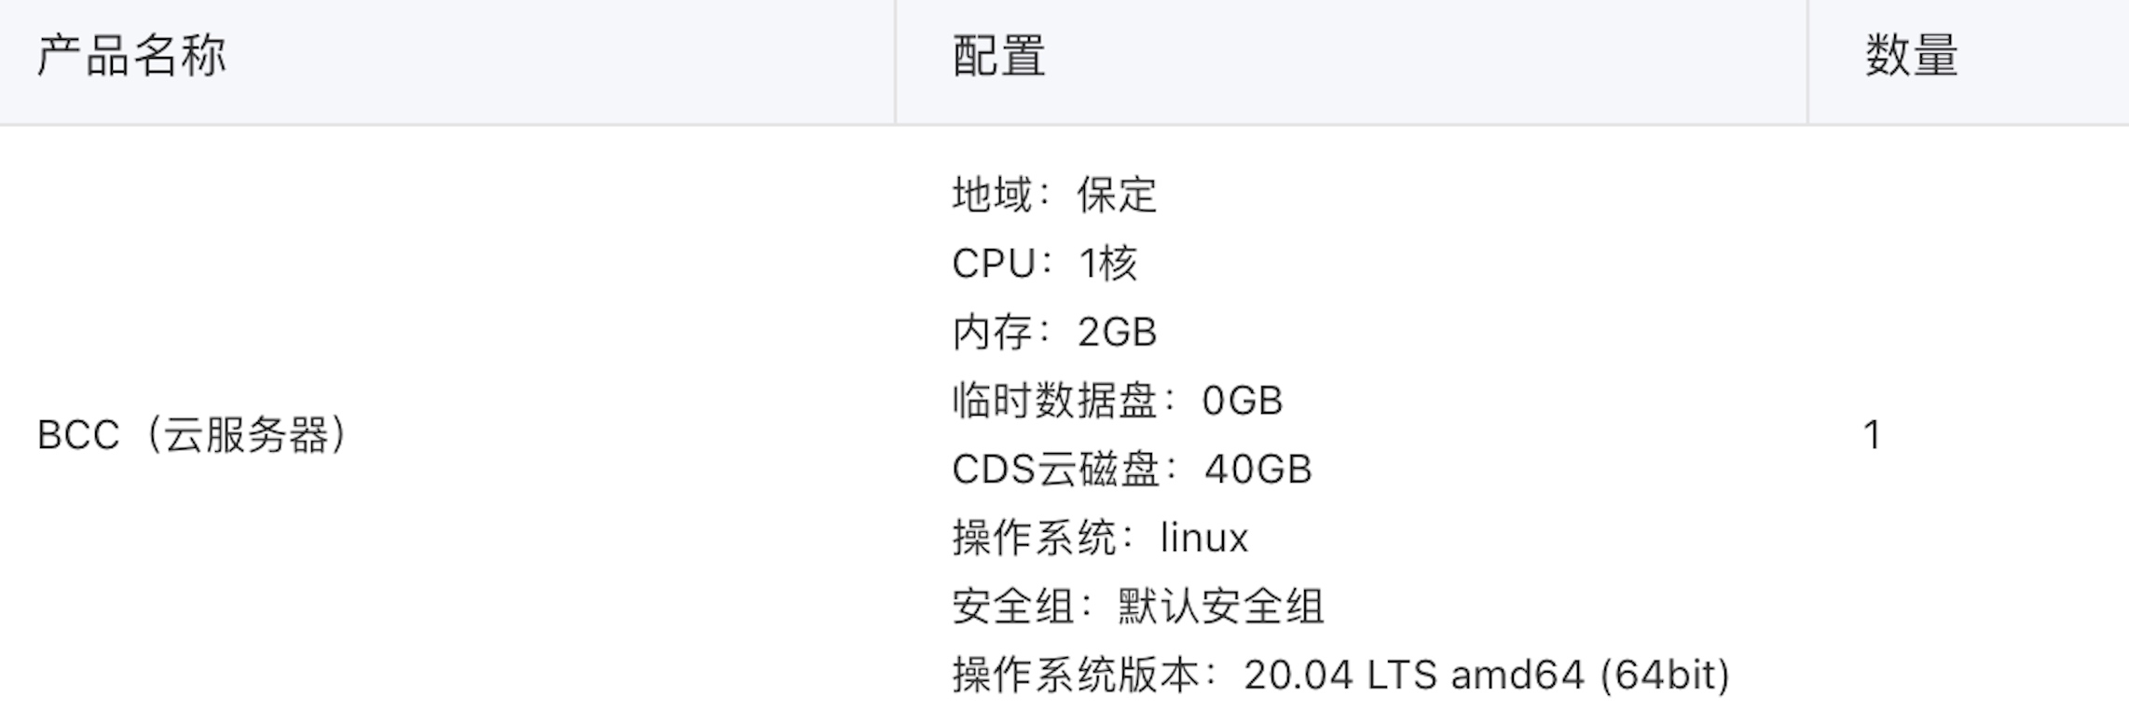Viewport: 2129px width, 710px height.
Task: Select the 20.04 LTS amd64 (64bit) version value
Action: [x=1487, y=676]
